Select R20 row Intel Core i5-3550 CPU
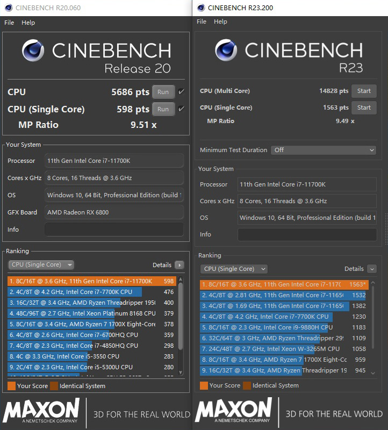 92,356
